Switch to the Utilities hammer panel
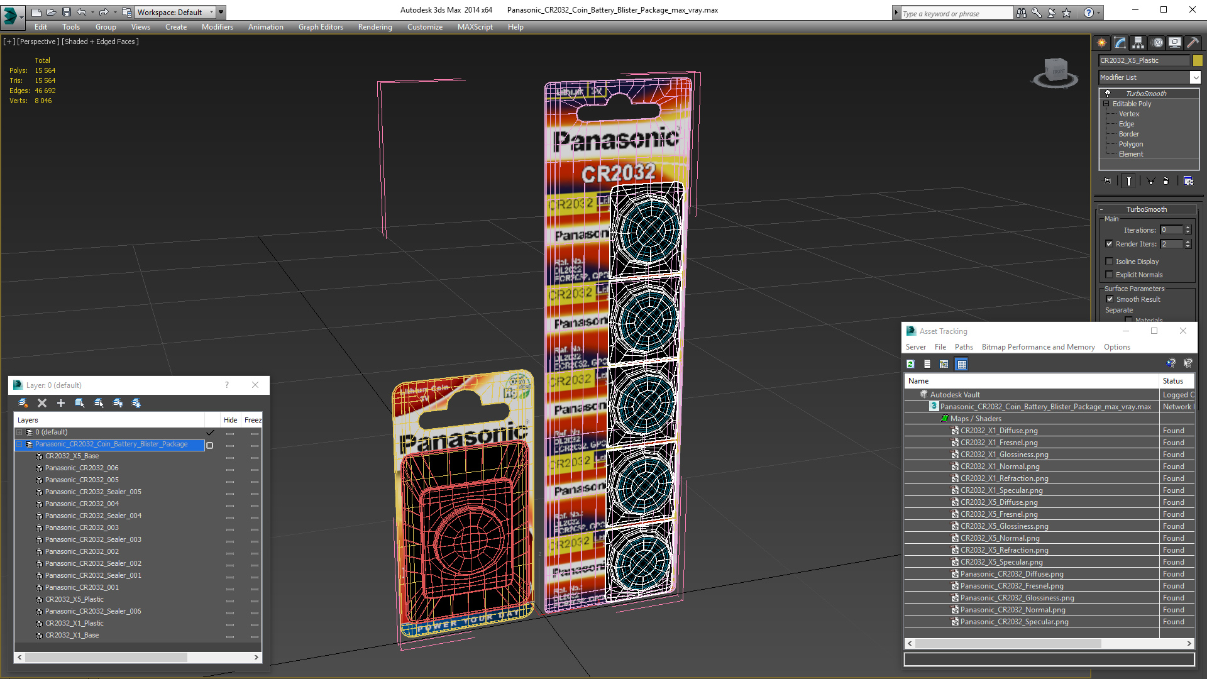Image resolution: width=1207 pixels, height=679 pixels. 1193,43
